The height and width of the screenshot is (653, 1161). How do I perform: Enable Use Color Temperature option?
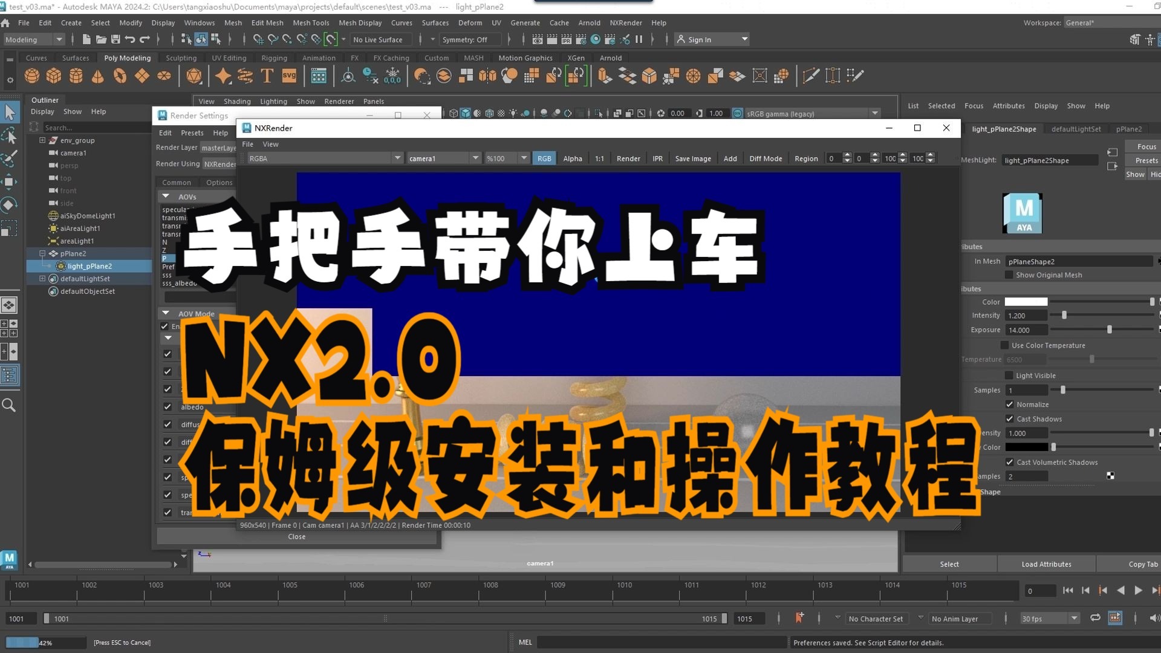tap(1006, 345)
